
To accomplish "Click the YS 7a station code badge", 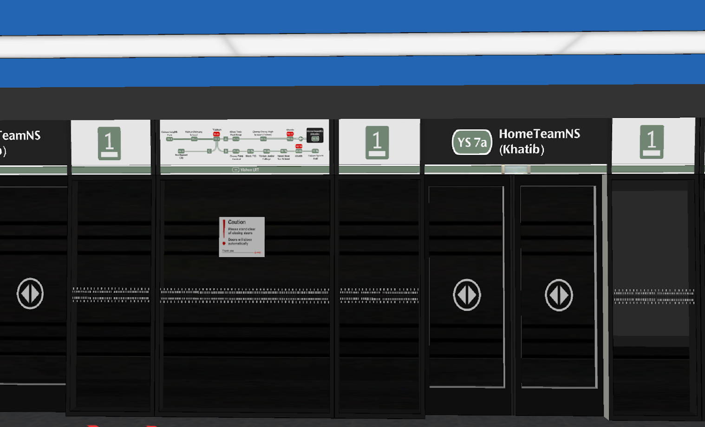I will click(x=471, y=142).
